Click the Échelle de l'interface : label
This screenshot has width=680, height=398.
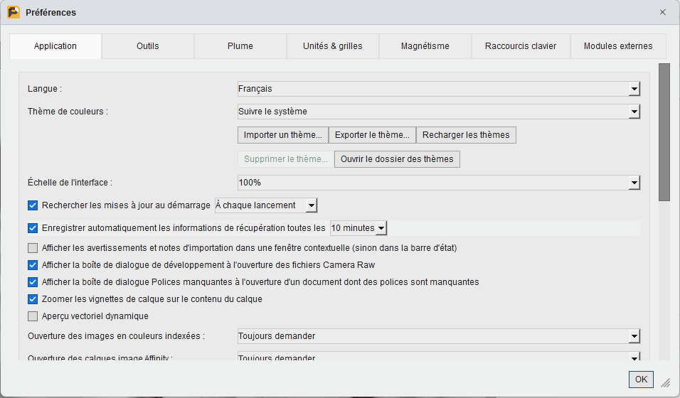click(70, 183)
